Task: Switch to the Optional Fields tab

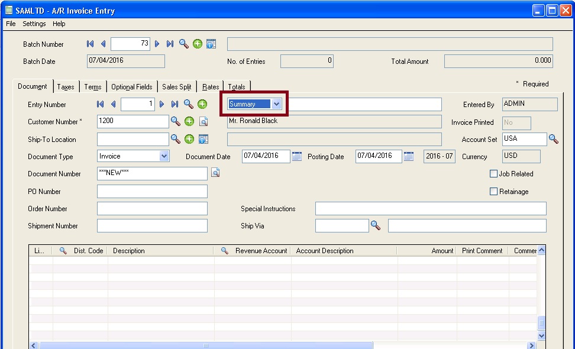Action: 132,87
